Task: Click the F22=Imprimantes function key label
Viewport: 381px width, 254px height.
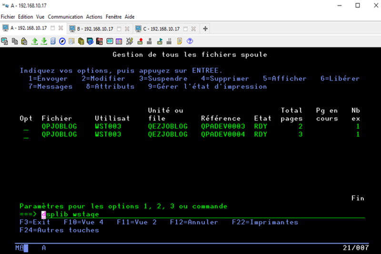Action: 265,222
